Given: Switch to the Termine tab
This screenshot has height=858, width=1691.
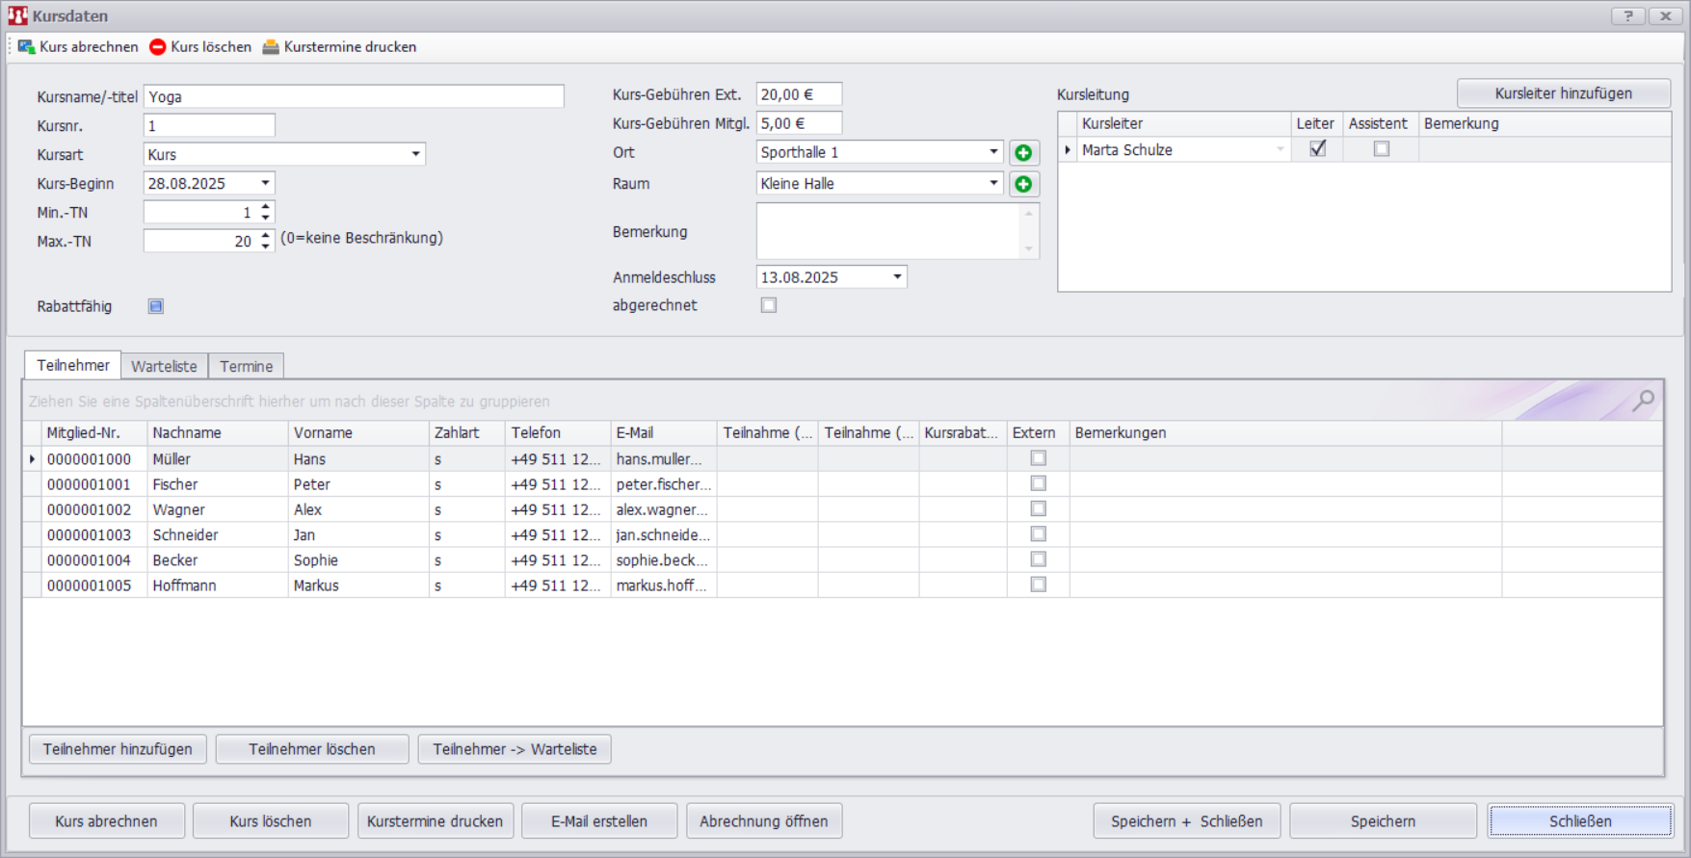Looking at the screenshot, I should (x=246, y=366).
